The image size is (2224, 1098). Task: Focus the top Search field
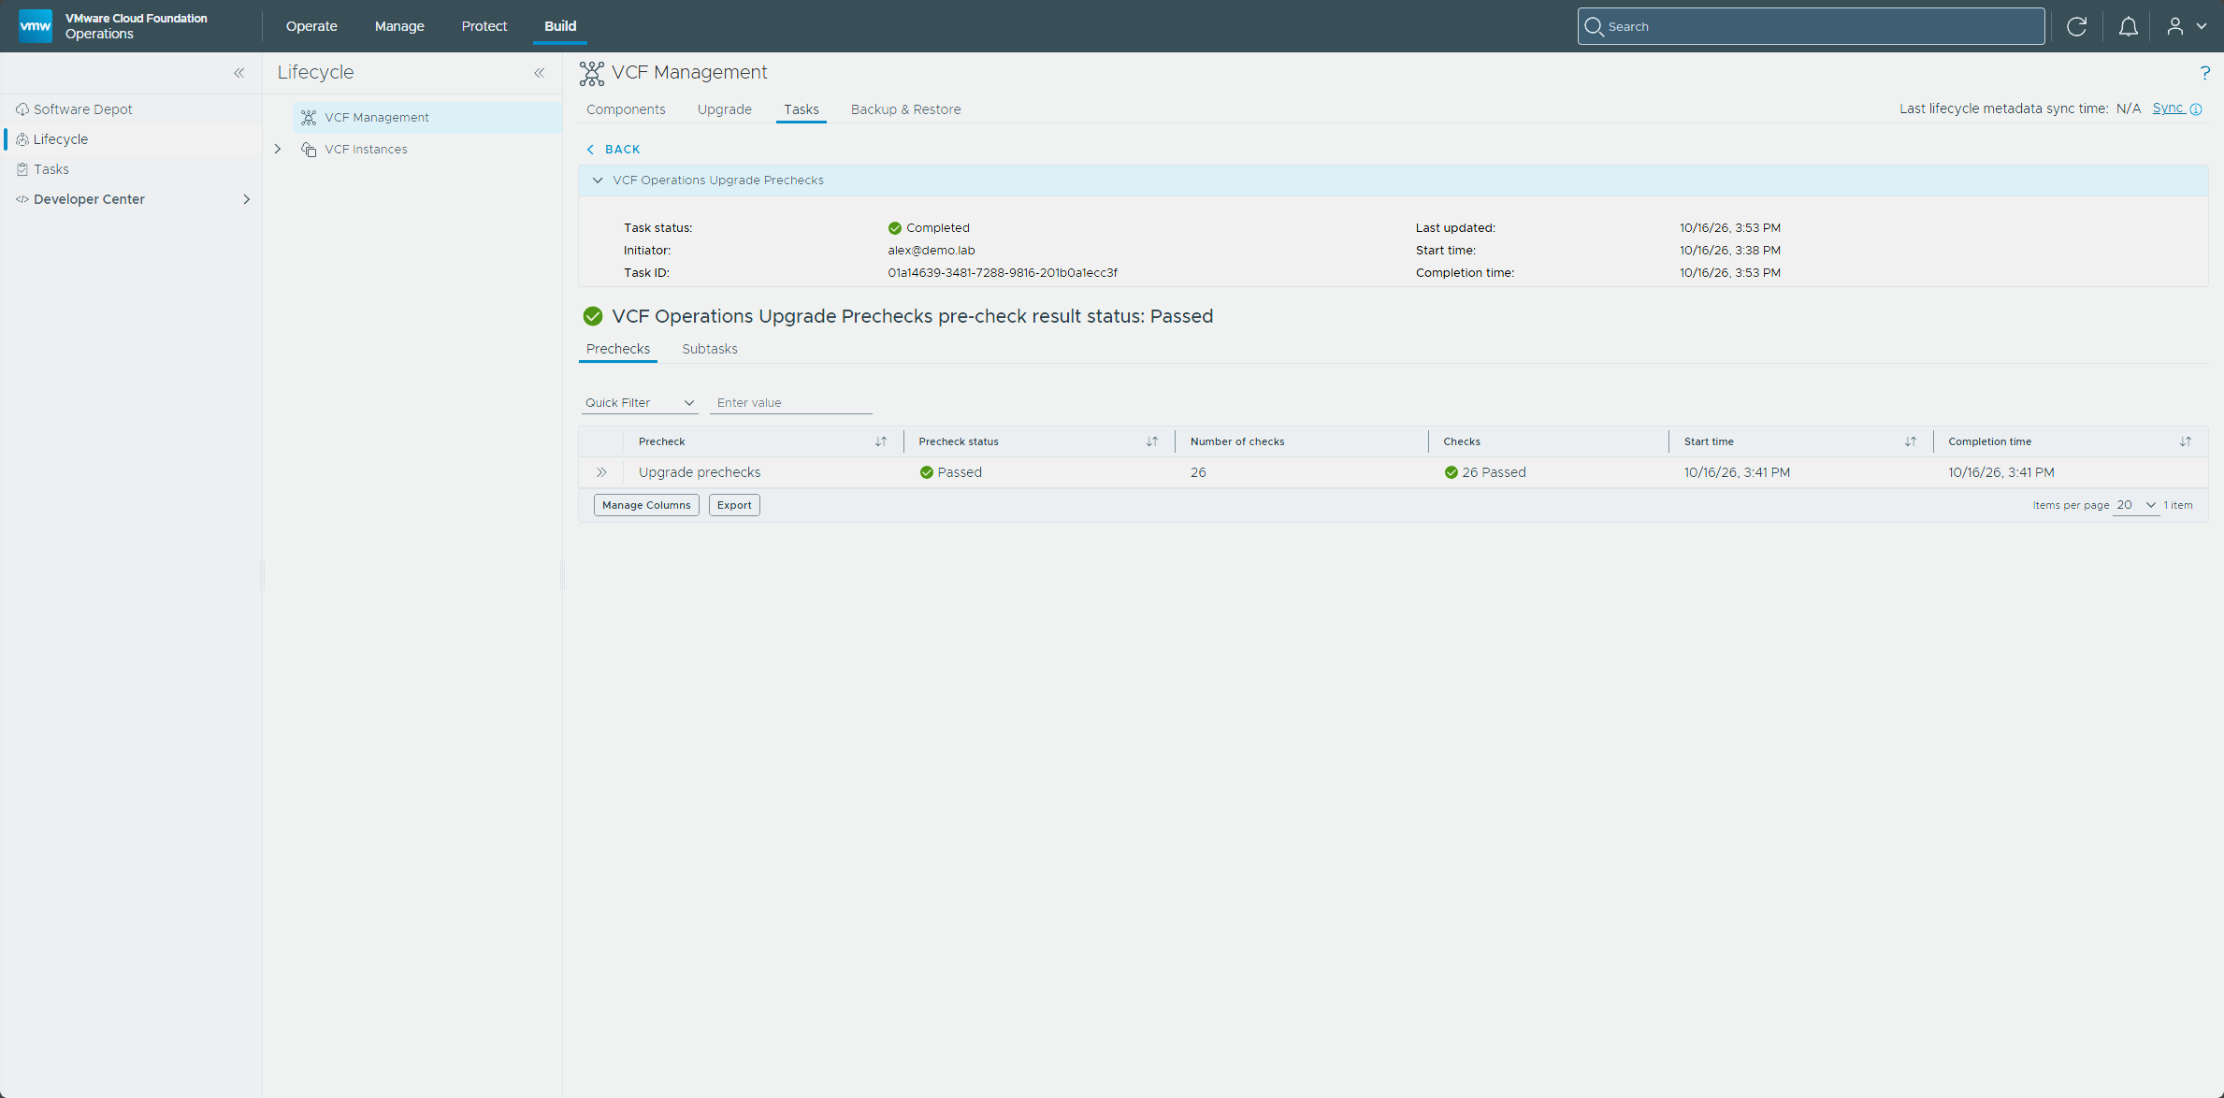pyautogui.click(x=1811, y=26)
